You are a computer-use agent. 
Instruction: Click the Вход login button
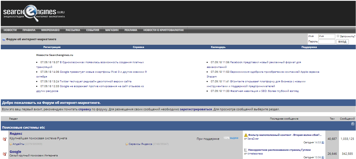pyautogui.click(x=342, y=42)
